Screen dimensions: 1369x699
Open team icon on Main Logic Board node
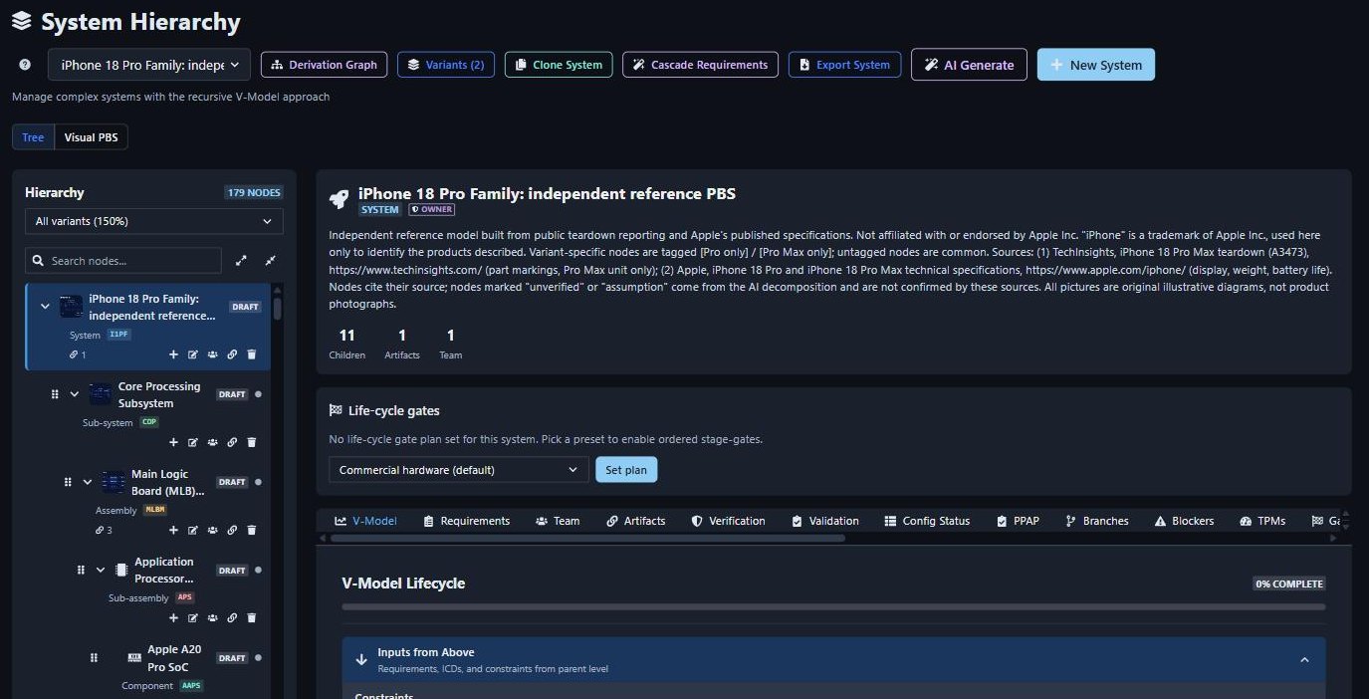[212, 530]
